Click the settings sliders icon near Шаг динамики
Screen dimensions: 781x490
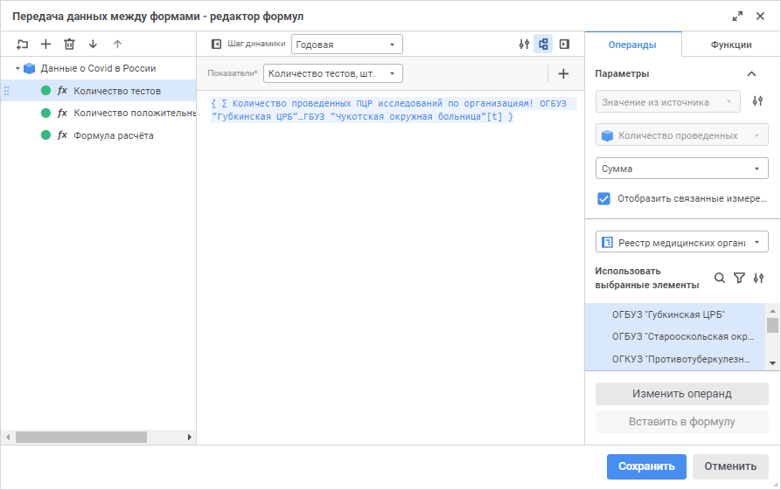524,44
